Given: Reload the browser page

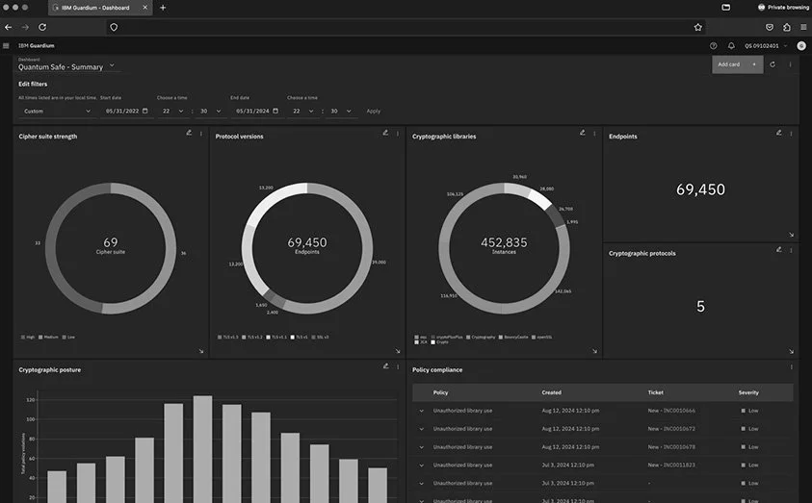Looking at the screenshot, I should 42,27.
